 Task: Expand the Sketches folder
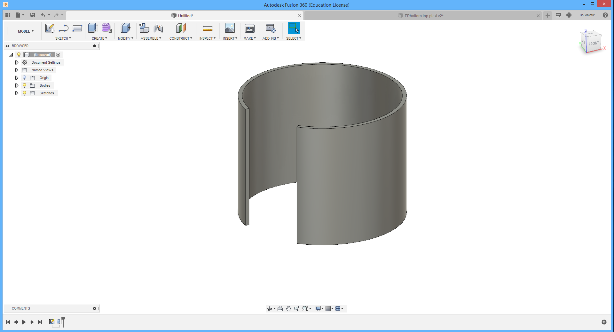click(17, 93)
